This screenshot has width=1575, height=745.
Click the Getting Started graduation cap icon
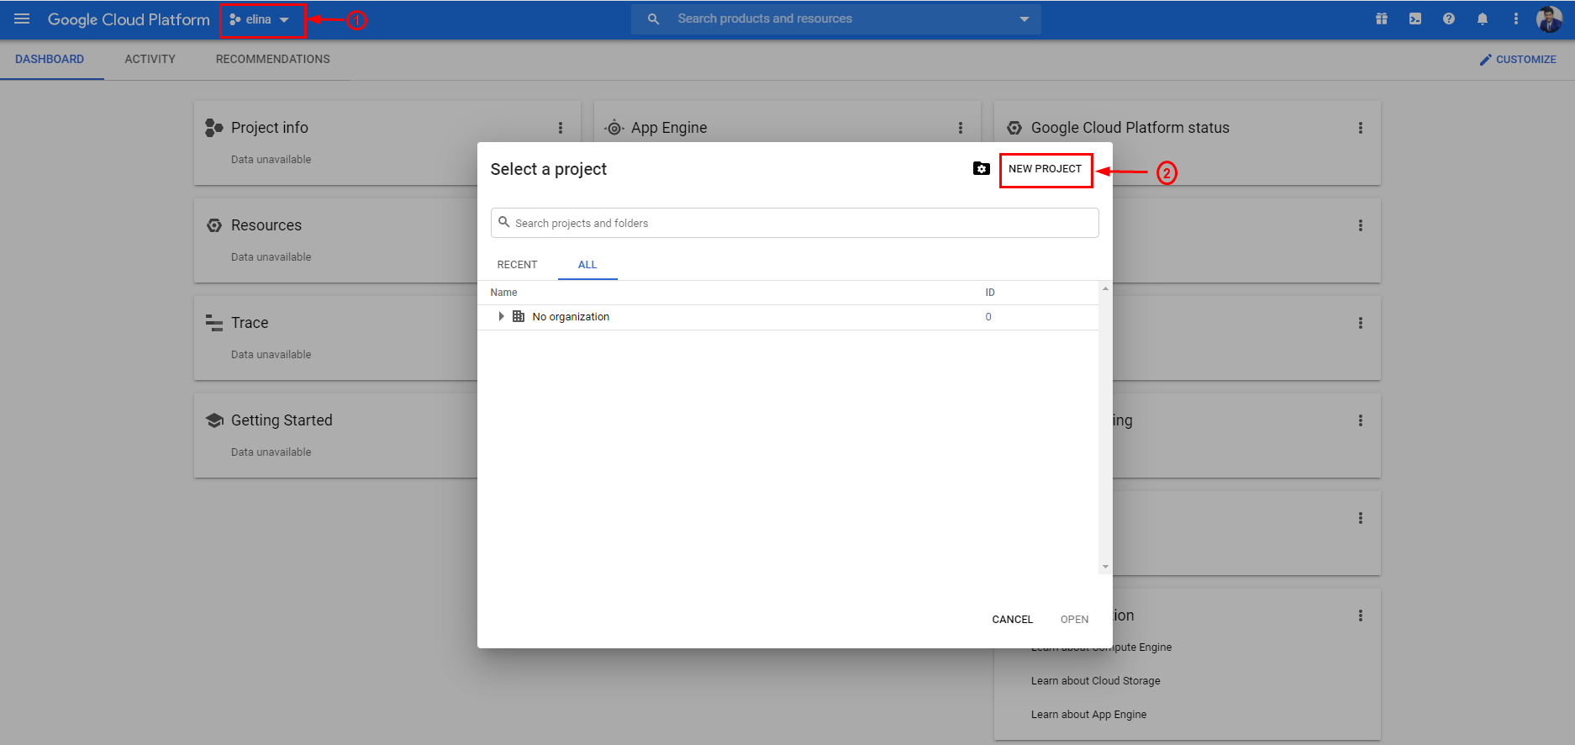(214, 420)
